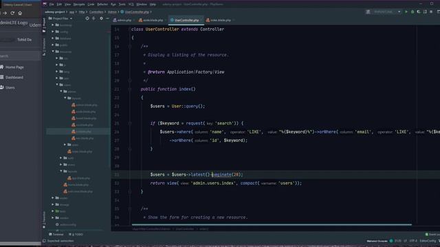Click 'admin.users.index' string in the view call

(x=213, y=183)
